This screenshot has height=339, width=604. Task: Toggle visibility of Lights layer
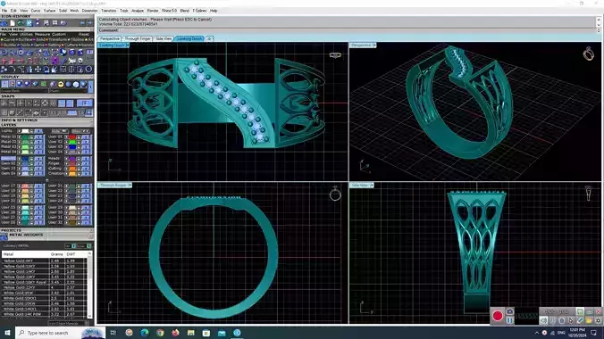click(x=20, y=131)
